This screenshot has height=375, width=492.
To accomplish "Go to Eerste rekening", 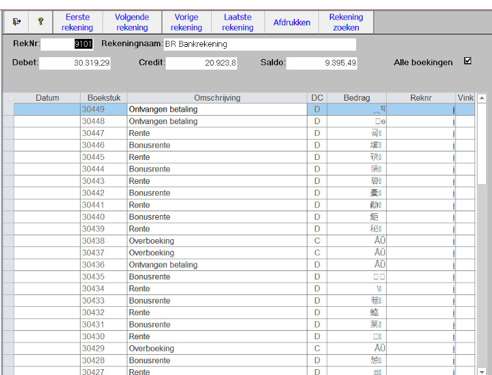I will 77,22.
